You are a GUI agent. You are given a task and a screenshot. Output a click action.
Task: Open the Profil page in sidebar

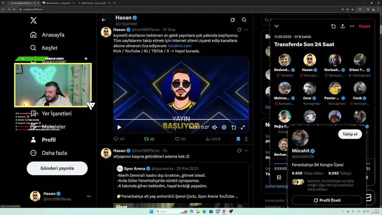[x=43, y=140]
